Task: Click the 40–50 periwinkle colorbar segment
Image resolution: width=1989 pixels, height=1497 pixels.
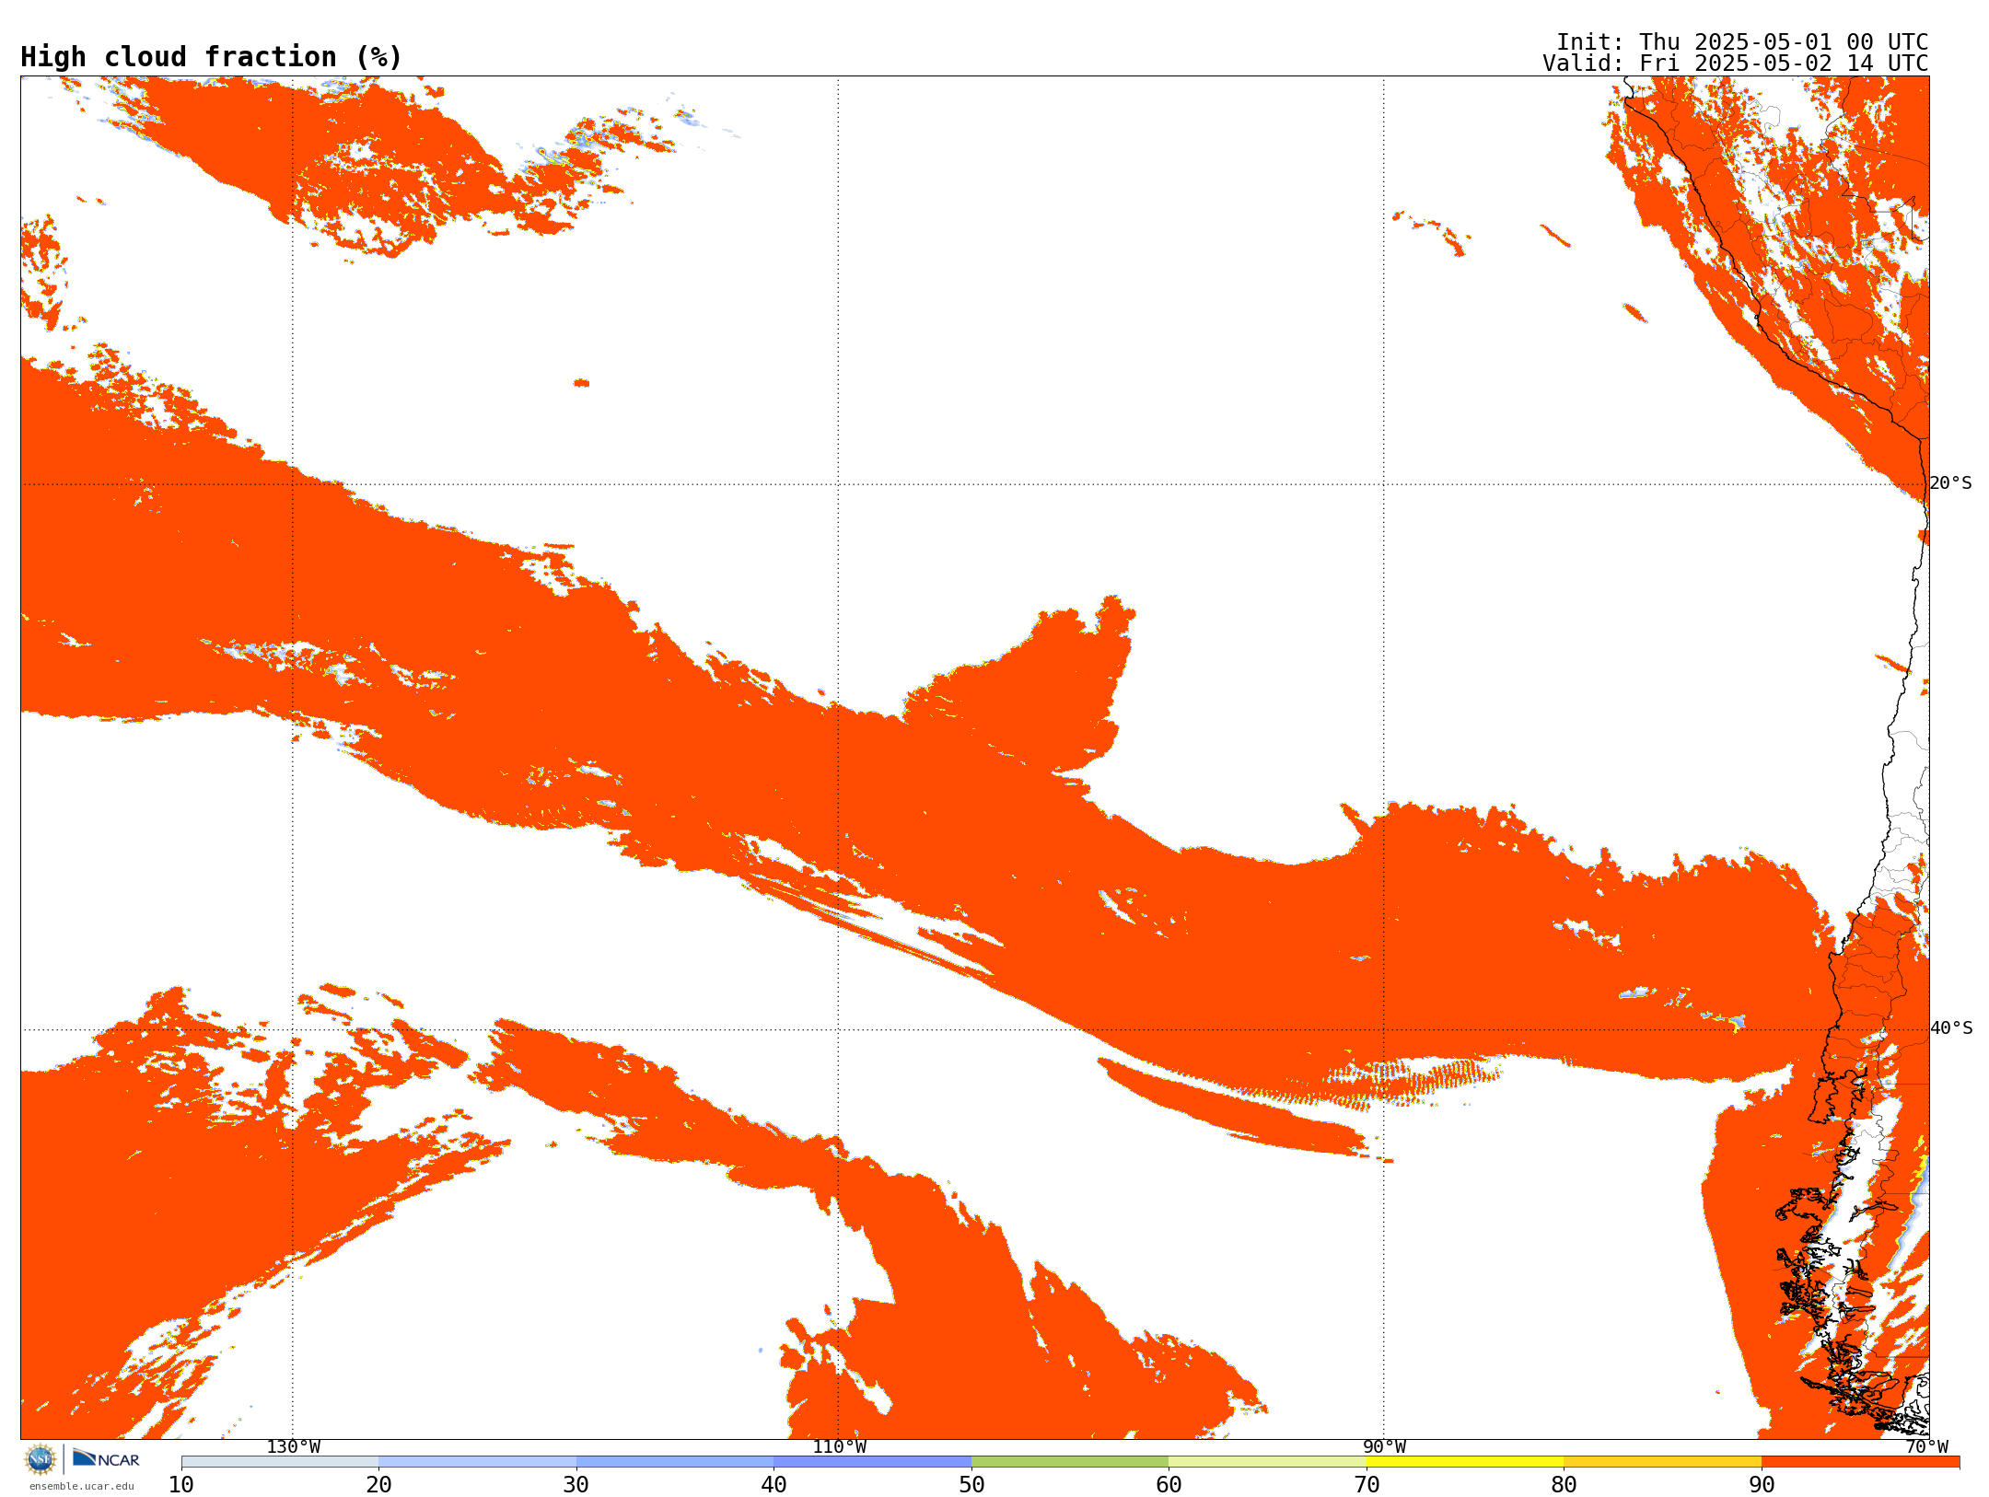Action: coord(872,1462)
